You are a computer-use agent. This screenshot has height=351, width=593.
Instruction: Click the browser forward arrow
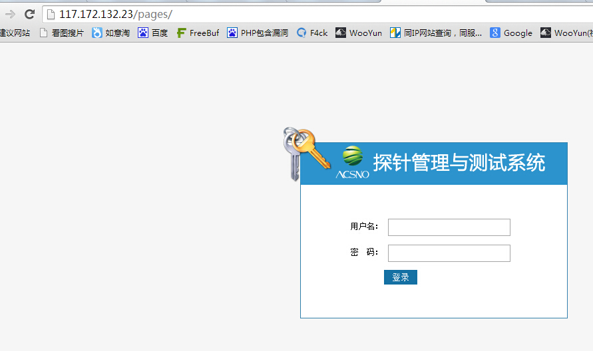(10, 15)
